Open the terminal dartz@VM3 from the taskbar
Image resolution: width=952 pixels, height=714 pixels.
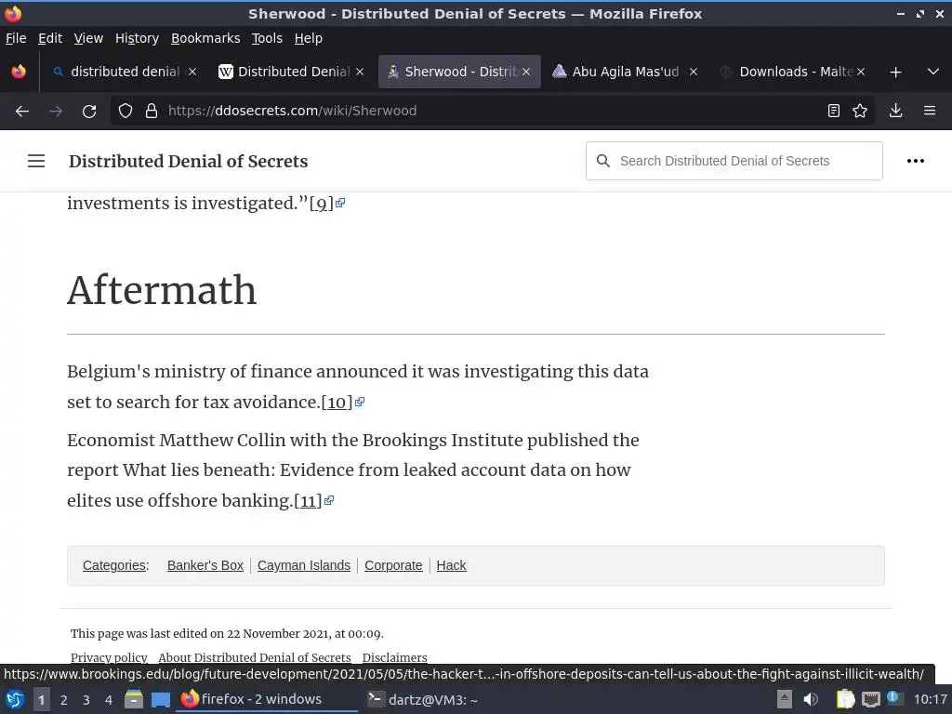[x=423, y=699]
